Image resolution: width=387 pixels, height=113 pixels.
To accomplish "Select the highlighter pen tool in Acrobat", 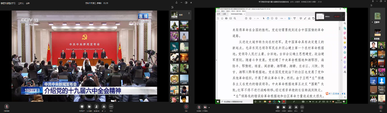I will 305,18.
